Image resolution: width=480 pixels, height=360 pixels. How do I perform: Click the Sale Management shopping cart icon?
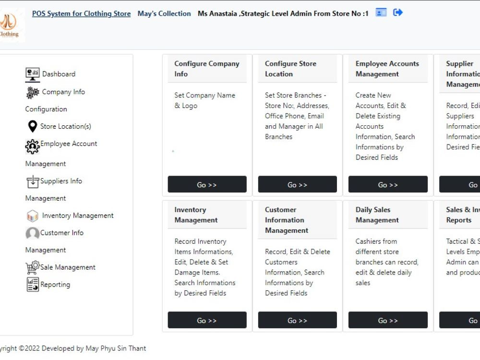(33, 267)
